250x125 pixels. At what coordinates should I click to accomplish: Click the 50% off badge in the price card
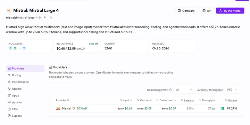pyautogui.click(x=93, y=44)
